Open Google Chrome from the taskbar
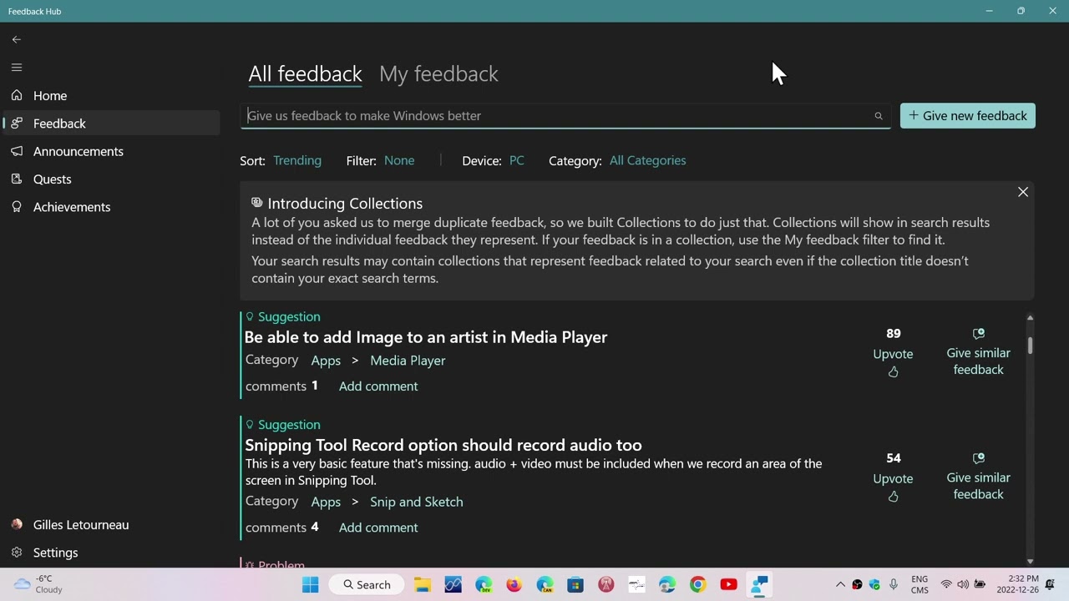The height and width of the screenshot is (601, 1069). [x=698, y=585]
